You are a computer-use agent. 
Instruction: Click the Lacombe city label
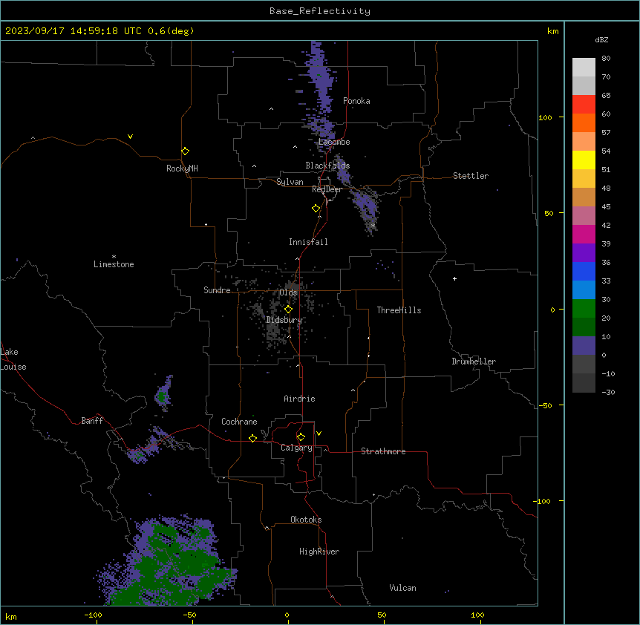(334, 142)
